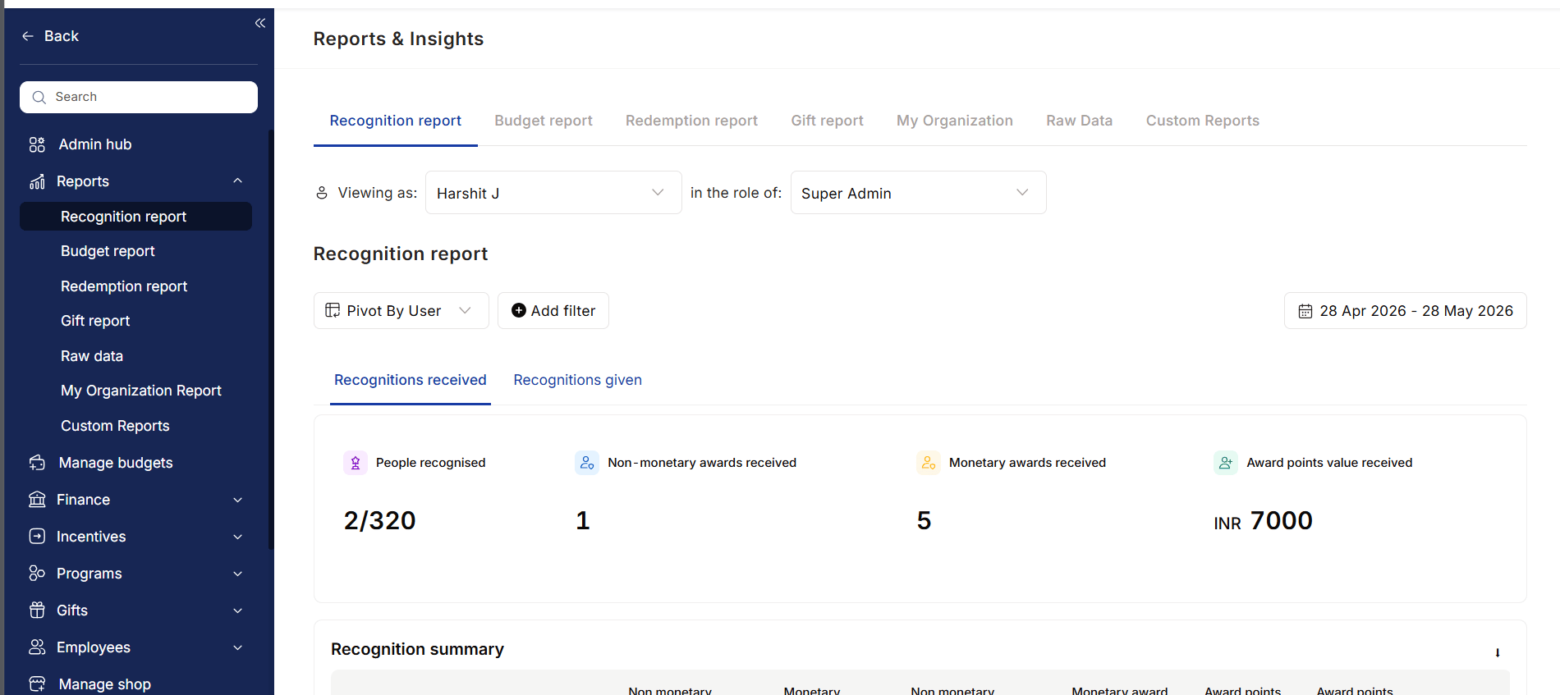Download the Recognition summary via arrow icon
Viewport: 1560px width, 695px height.
pyautogui.click(x=1498, y=652)
